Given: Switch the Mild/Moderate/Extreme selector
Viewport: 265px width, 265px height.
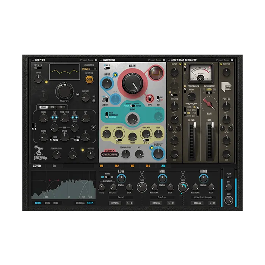Looking at the screenshot, I should coord(107,115).
